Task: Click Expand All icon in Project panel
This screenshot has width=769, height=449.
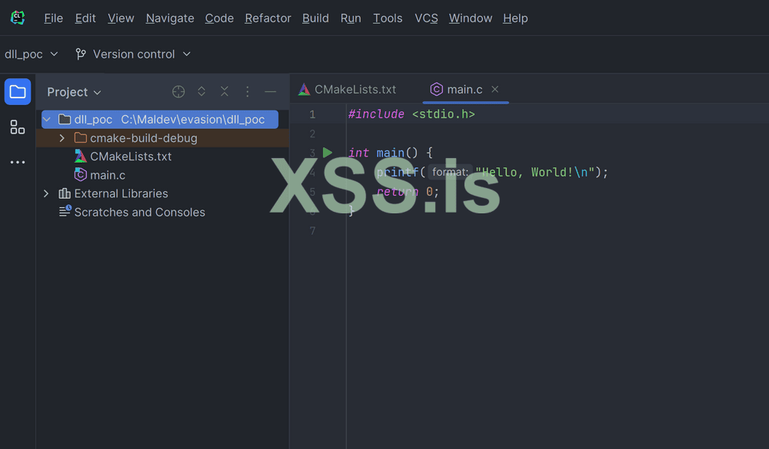Action: tap(201, 91)
